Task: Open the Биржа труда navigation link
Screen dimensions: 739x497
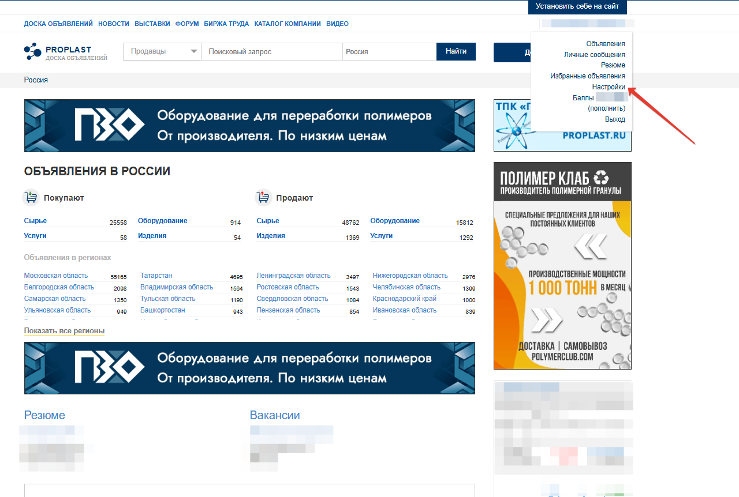Action: [x=226, y=24]
